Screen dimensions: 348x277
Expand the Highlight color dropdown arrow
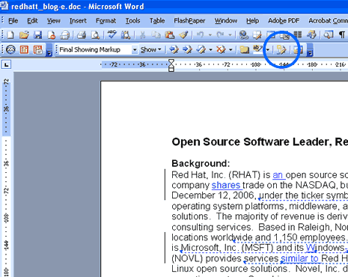tap(268, 49)
